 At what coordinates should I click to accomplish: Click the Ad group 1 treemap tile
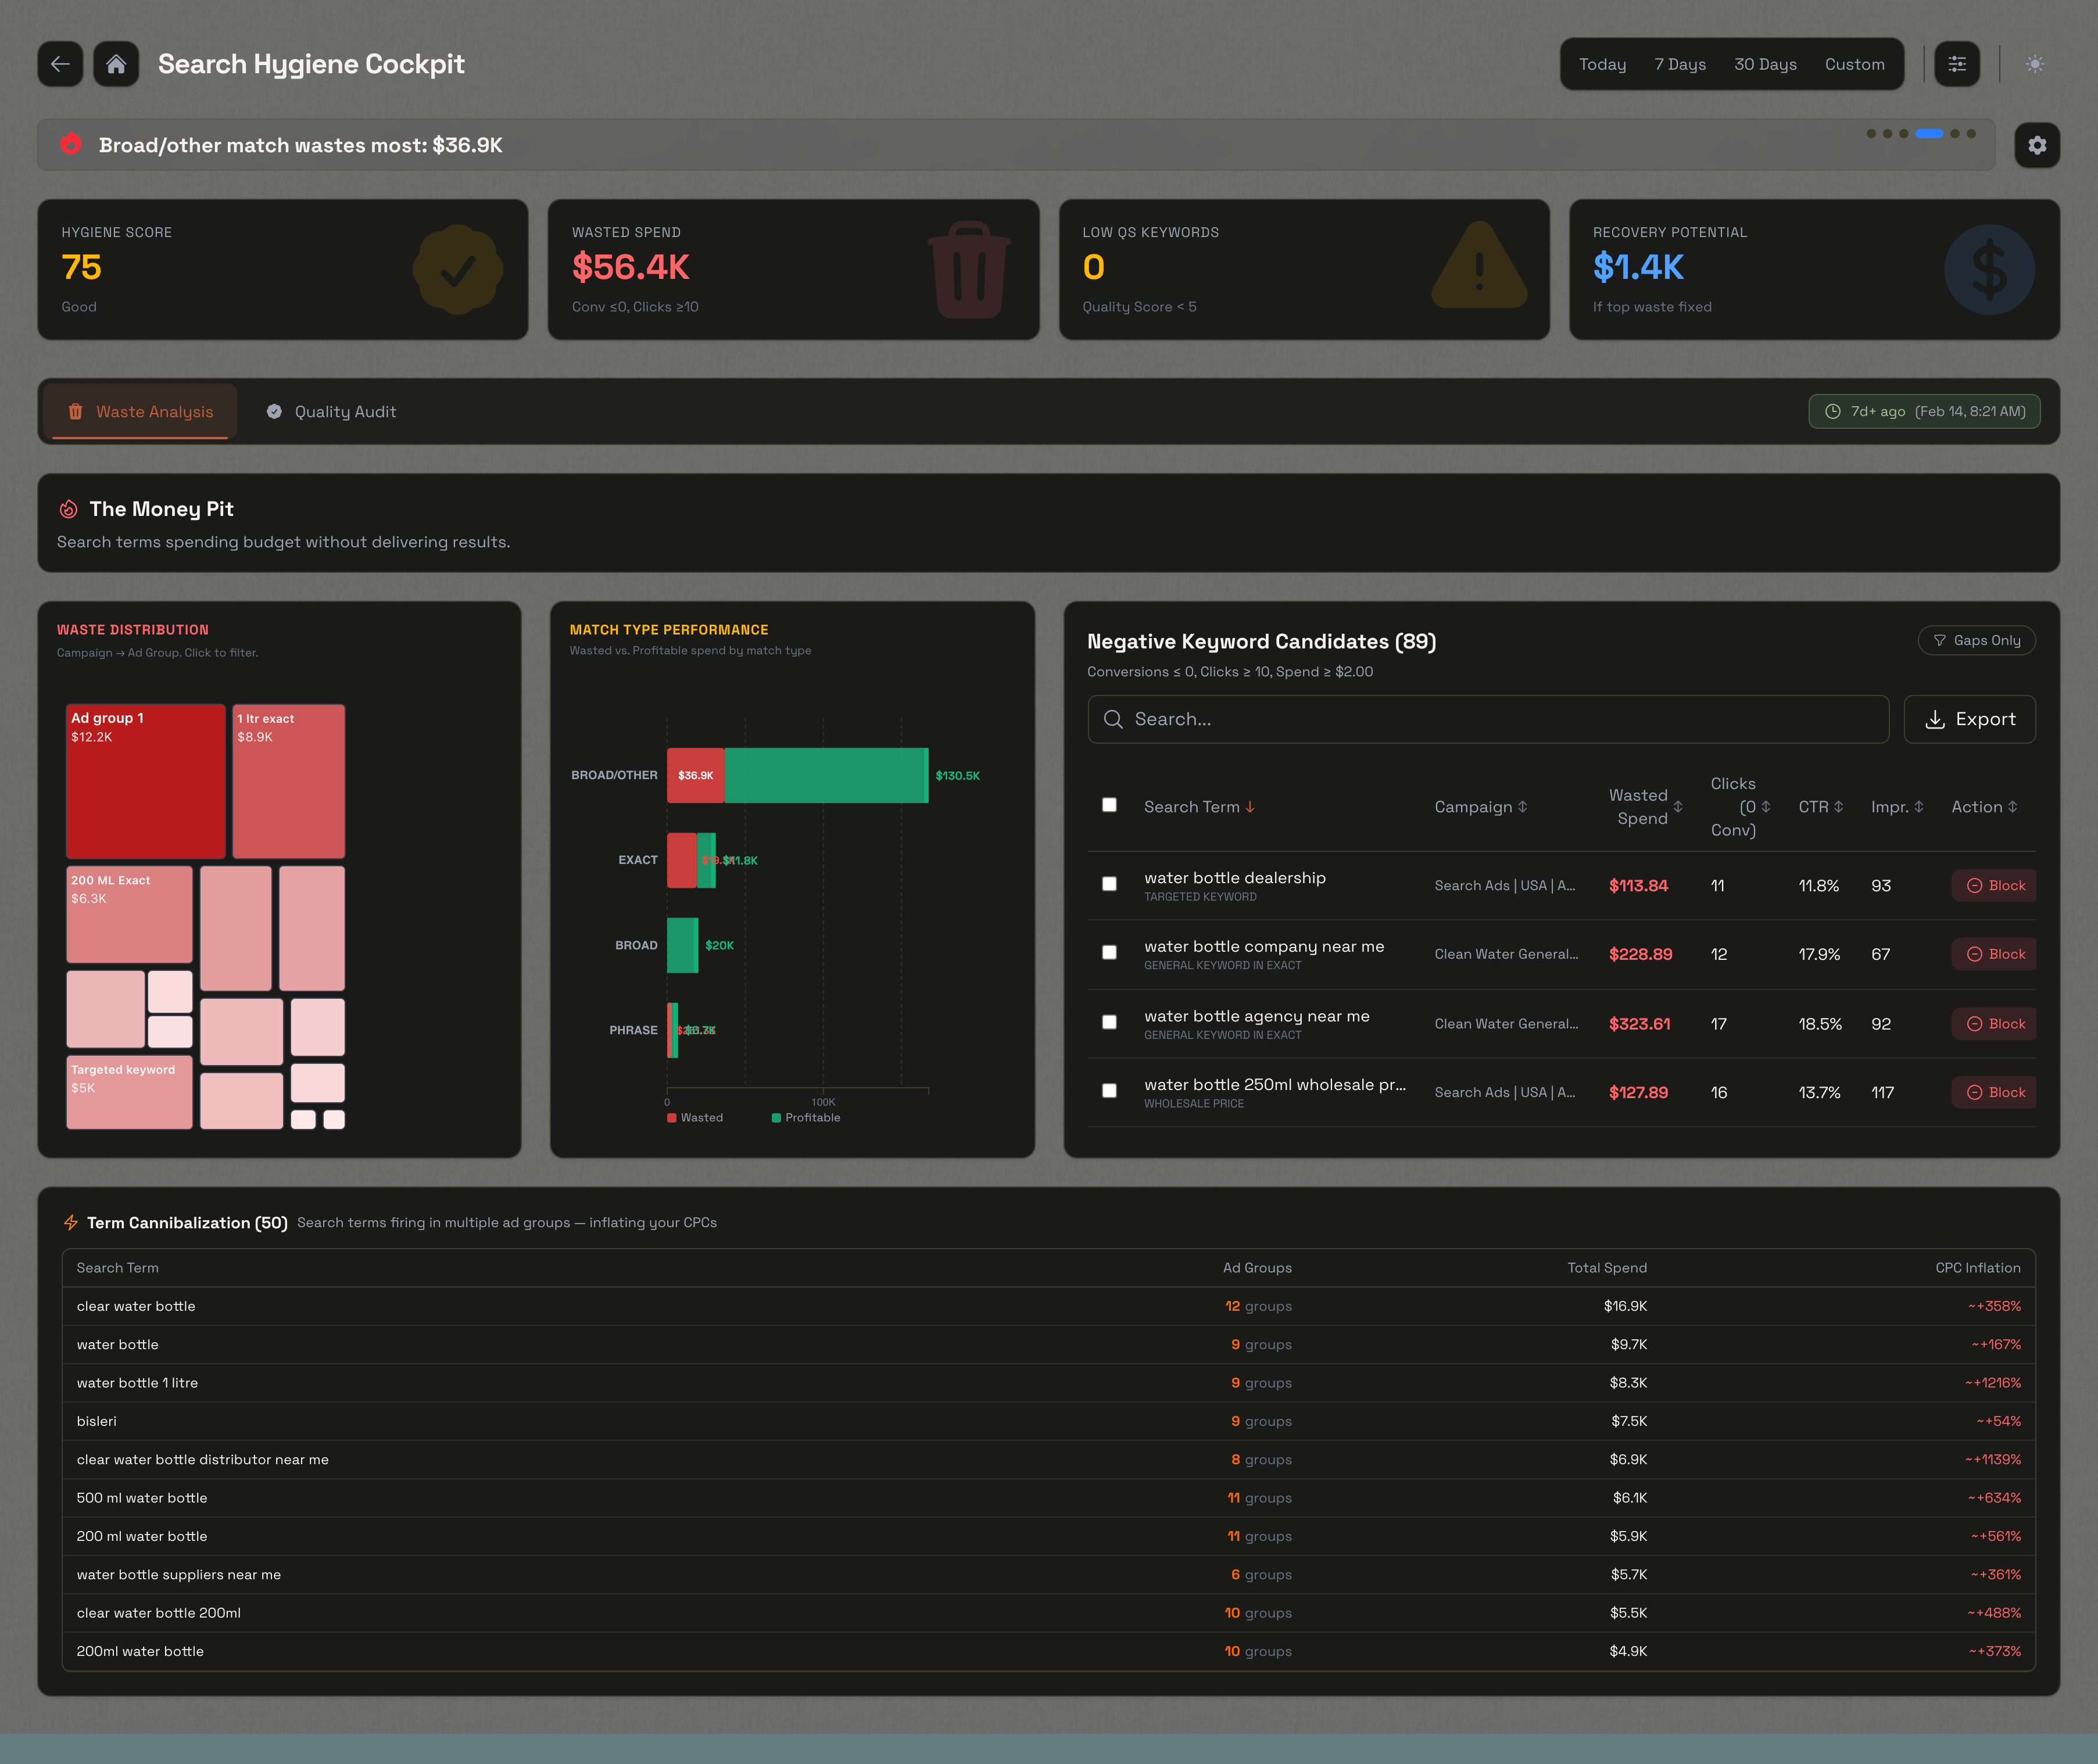(x=146, y=781)
